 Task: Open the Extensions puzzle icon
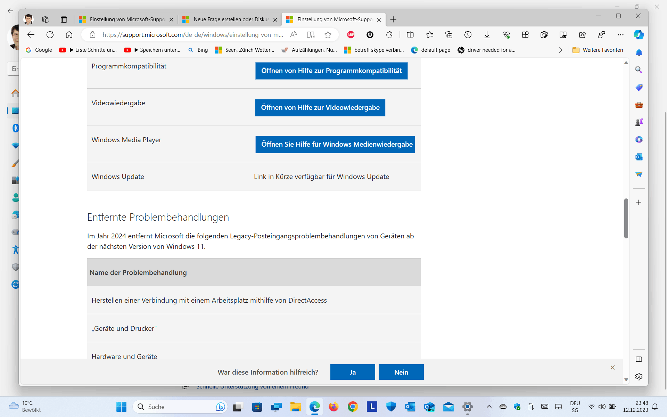click(389, 35)
